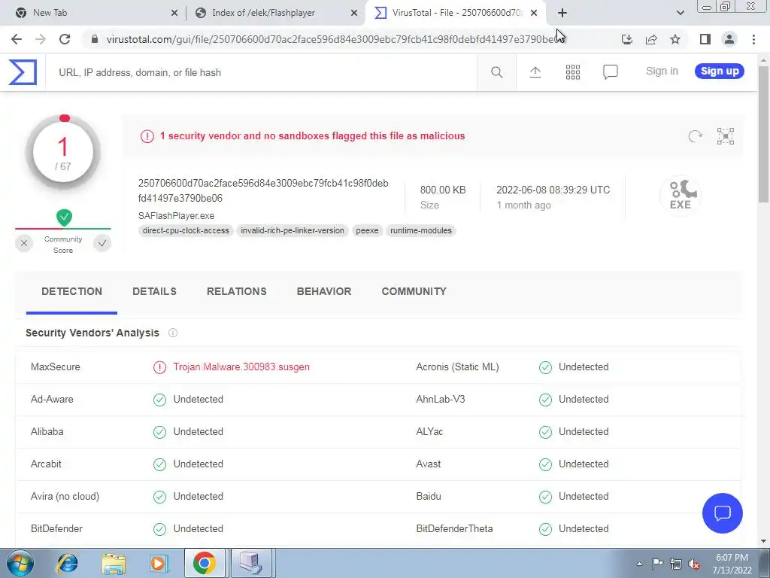Go forward in browser history
The height and width of the screenshot is (578, 770).
point(41,39)
